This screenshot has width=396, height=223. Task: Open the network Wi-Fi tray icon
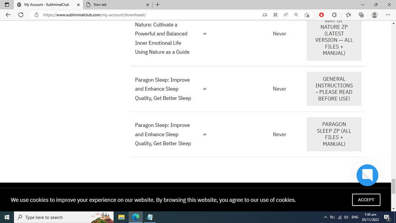(340, 217)
